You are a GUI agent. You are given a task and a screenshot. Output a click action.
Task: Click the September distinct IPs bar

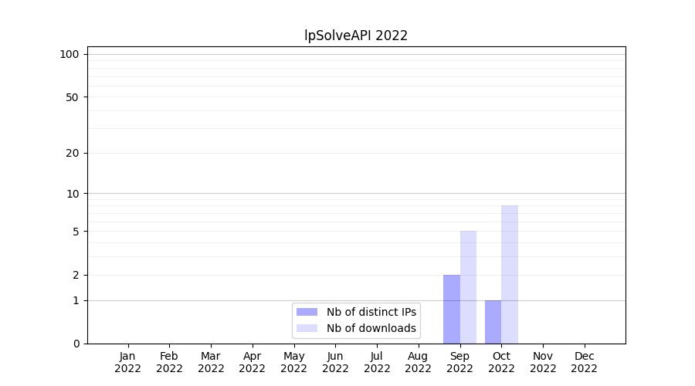(x=452, y=309)
